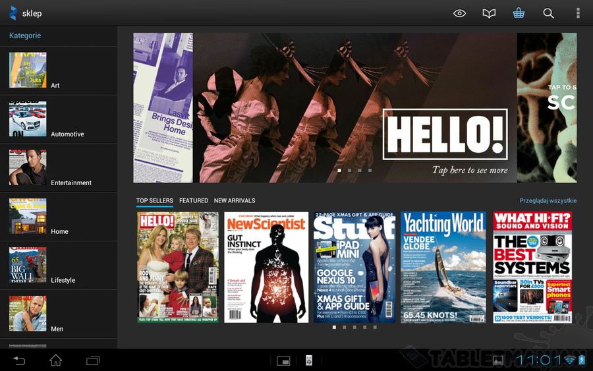Open the HELLO! magazine cover

pyautogui.click(x=178, y=268)
